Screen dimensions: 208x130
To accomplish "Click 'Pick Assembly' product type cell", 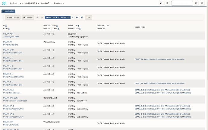I will pyautogui.click(x=49, y=42).
